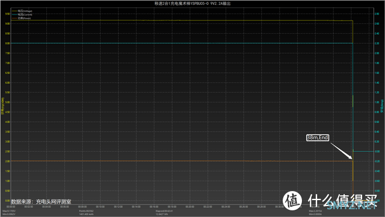The height and width of the screenshot is (217, 385).
Task: Click the 数据来源 充电头网评测室 caption
Action: click(x=41, y=202)
